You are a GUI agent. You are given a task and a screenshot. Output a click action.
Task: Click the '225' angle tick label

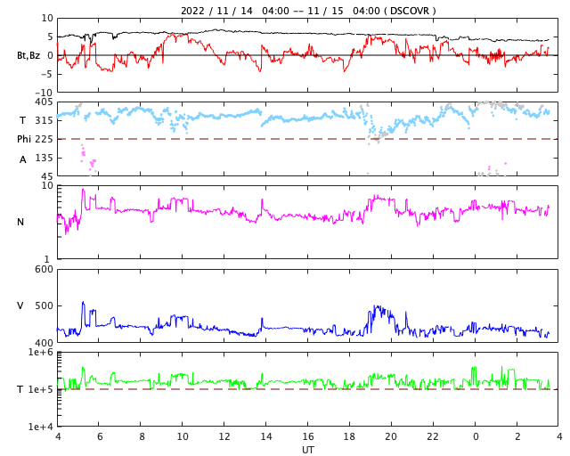pos(44,139)
